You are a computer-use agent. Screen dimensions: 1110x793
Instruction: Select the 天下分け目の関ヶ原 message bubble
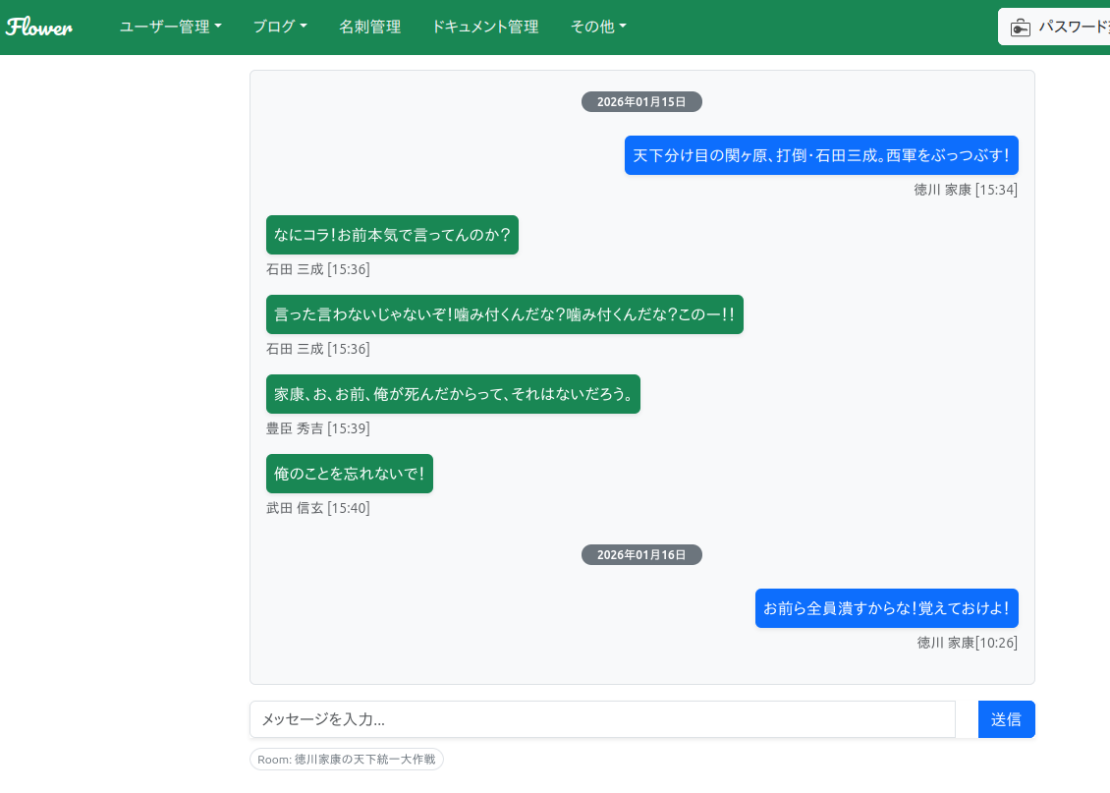[821, 155]
